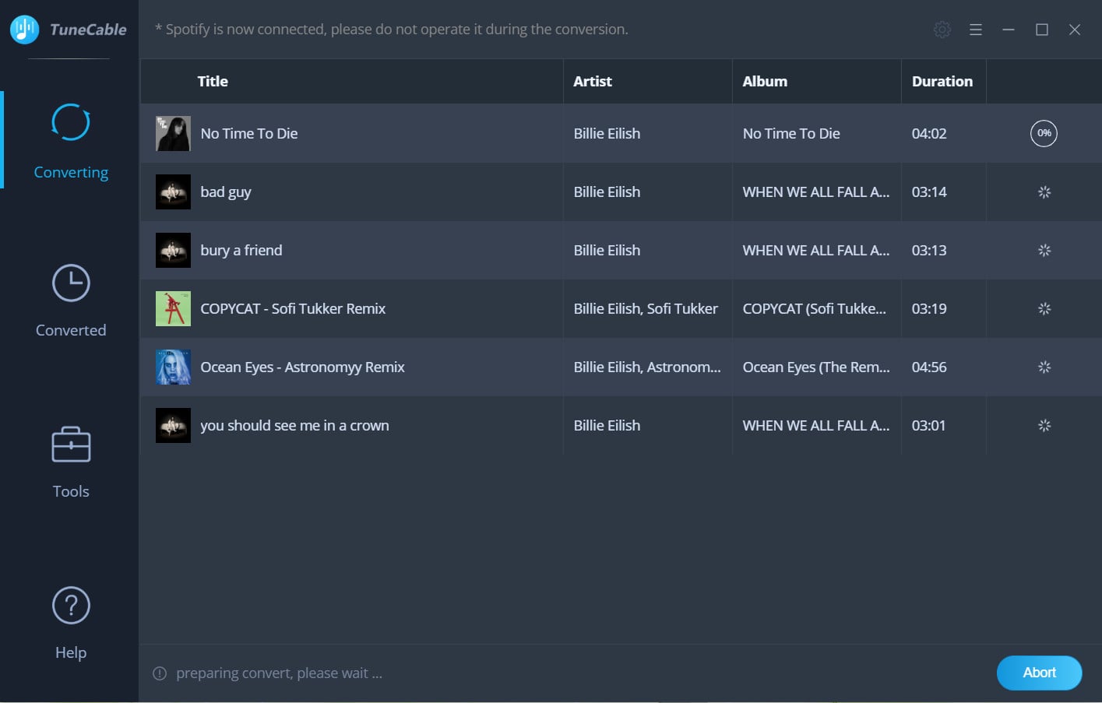1102x703 pixels.
Task: Click 'preparing convert, please wait' status text
Action: point(279,673)
